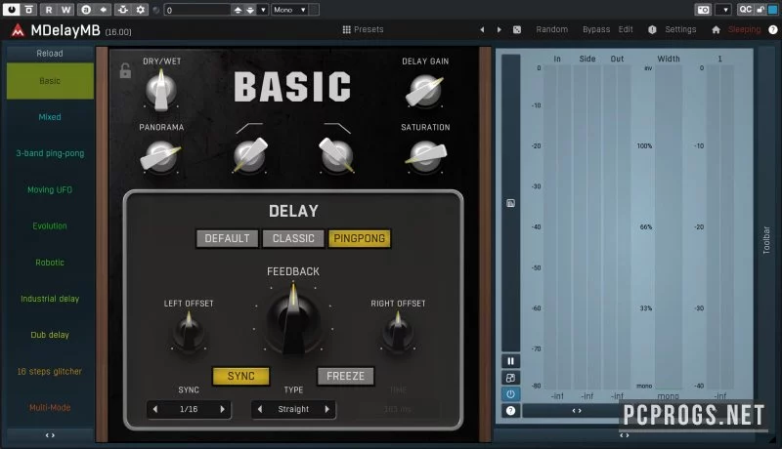This screenshot has height=449, width=782.
Task: Click the host preset number input field
Action: tap(197, 10)
